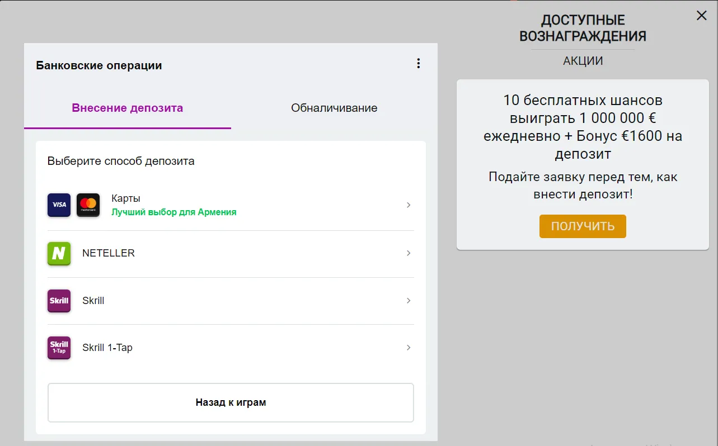
Task: Click the ДОСТУПНЫЕ ВОЗНАГРАЖДЕНИЯ heading
Action: pos(583,29)
